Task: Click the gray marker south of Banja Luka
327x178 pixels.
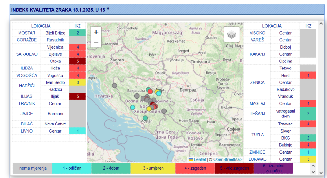Action: tap(137, 96)
